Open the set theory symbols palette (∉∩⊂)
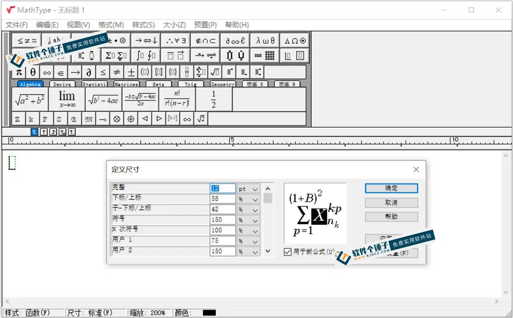 (x=205, y=41)
